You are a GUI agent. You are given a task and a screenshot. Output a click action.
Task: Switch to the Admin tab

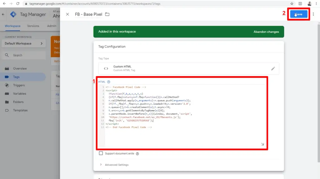coord(52,26)
